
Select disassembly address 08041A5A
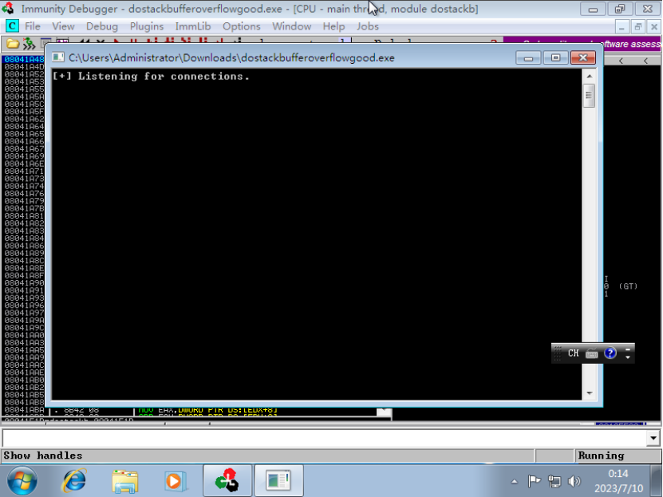(24, 97)
